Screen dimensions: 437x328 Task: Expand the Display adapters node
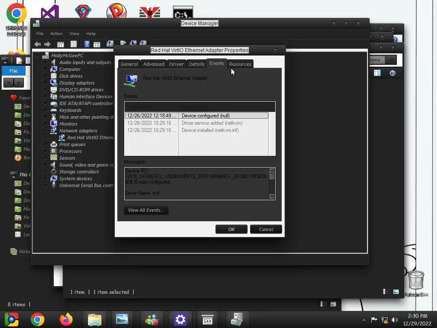(45, 83)
